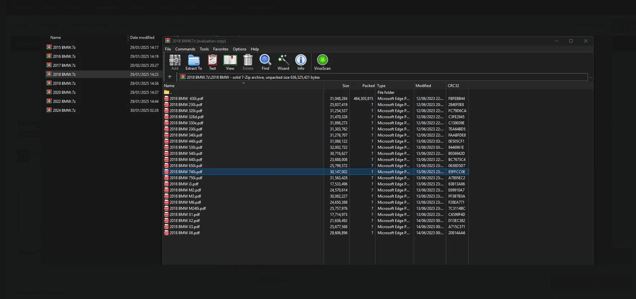Select the 2018 BMW M3.pdf file
This screenshot has width=636, height=299.
(185, 196)
